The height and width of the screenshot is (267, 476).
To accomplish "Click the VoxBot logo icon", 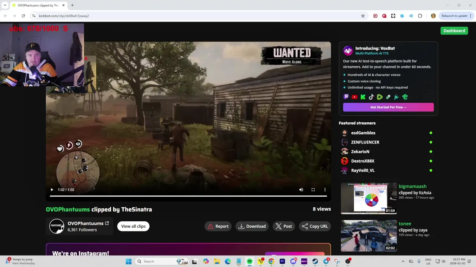I will pos(348,50).
